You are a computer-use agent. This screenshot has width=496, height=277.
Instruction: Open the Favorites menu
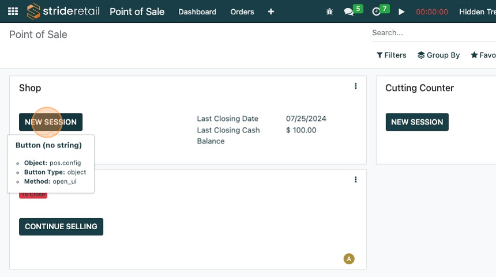[x=483, y=55]
